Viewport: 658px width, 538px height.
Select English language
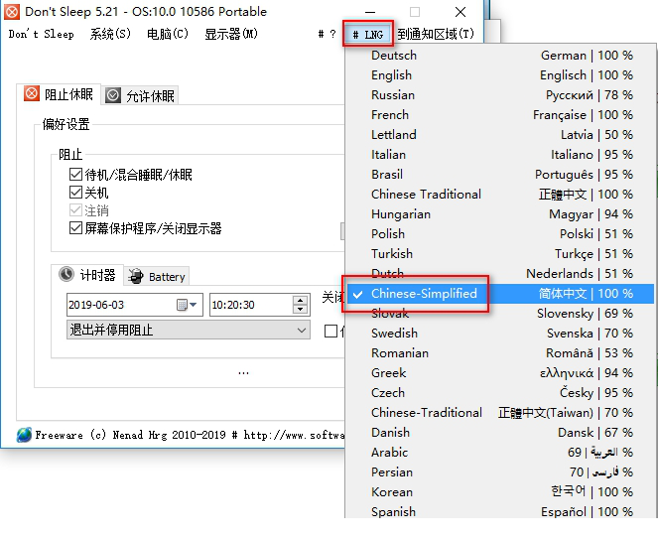(x=502, y=75)
